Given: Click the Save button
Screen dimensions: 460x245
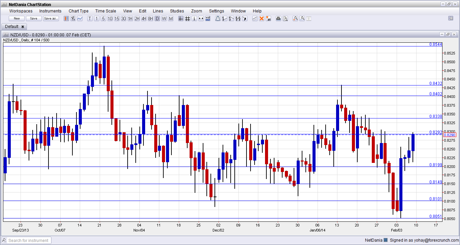Looking at the screenshot, I should (34, 19).
